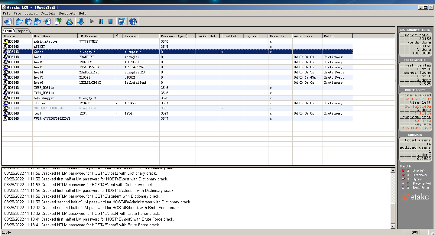Toggle the Win Hybrid checkbox
Image resolution: width=435 pixels, height=236 pixels.
coord(403,179)
